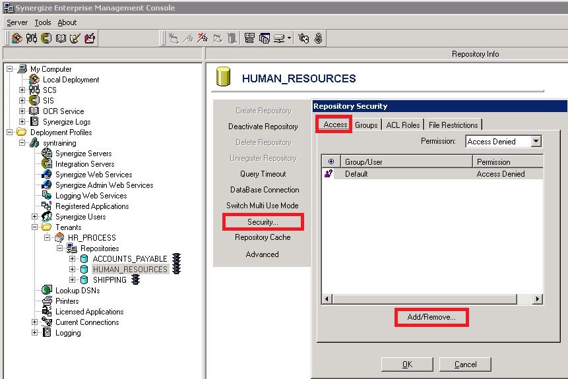The height and width of the screenshot is (379, 568).
Task: Click DataBase Connection action
Action: point(265,190)
